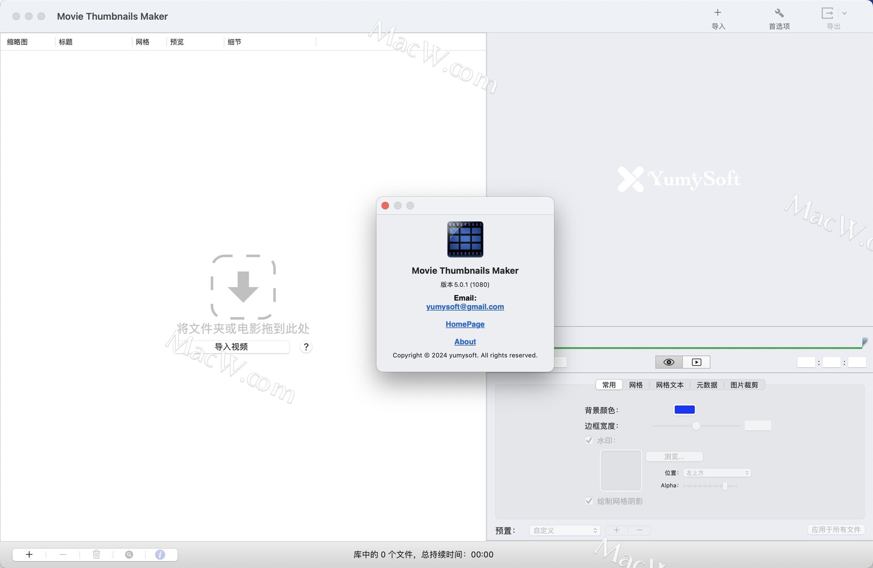Add a file with bottom plus button
Image resolution: width=873 pixels, height=568 pixels.
(29, 554)
